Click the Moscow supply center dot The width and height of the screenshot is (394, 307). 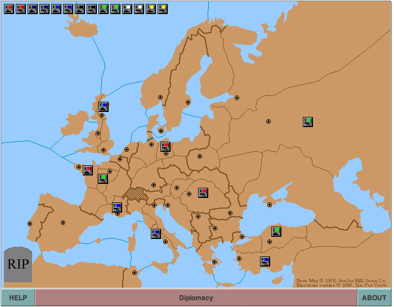coord(268,121)
